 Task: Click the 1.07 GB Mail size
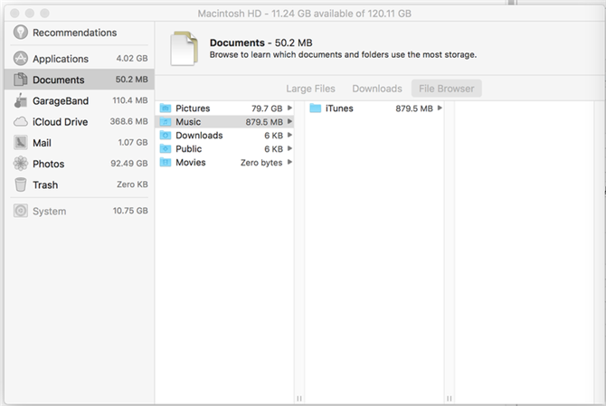[133, 143]
